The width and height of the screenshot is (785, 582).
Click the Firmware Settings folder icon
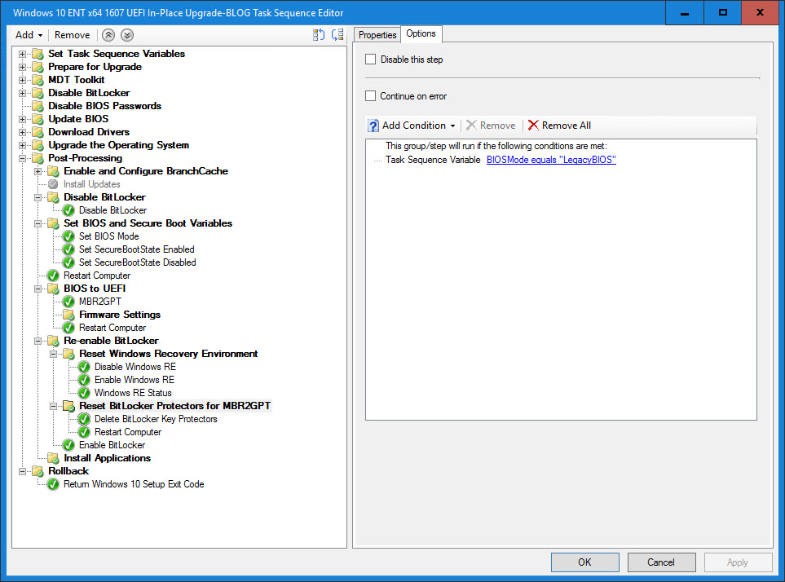[68, 315]
